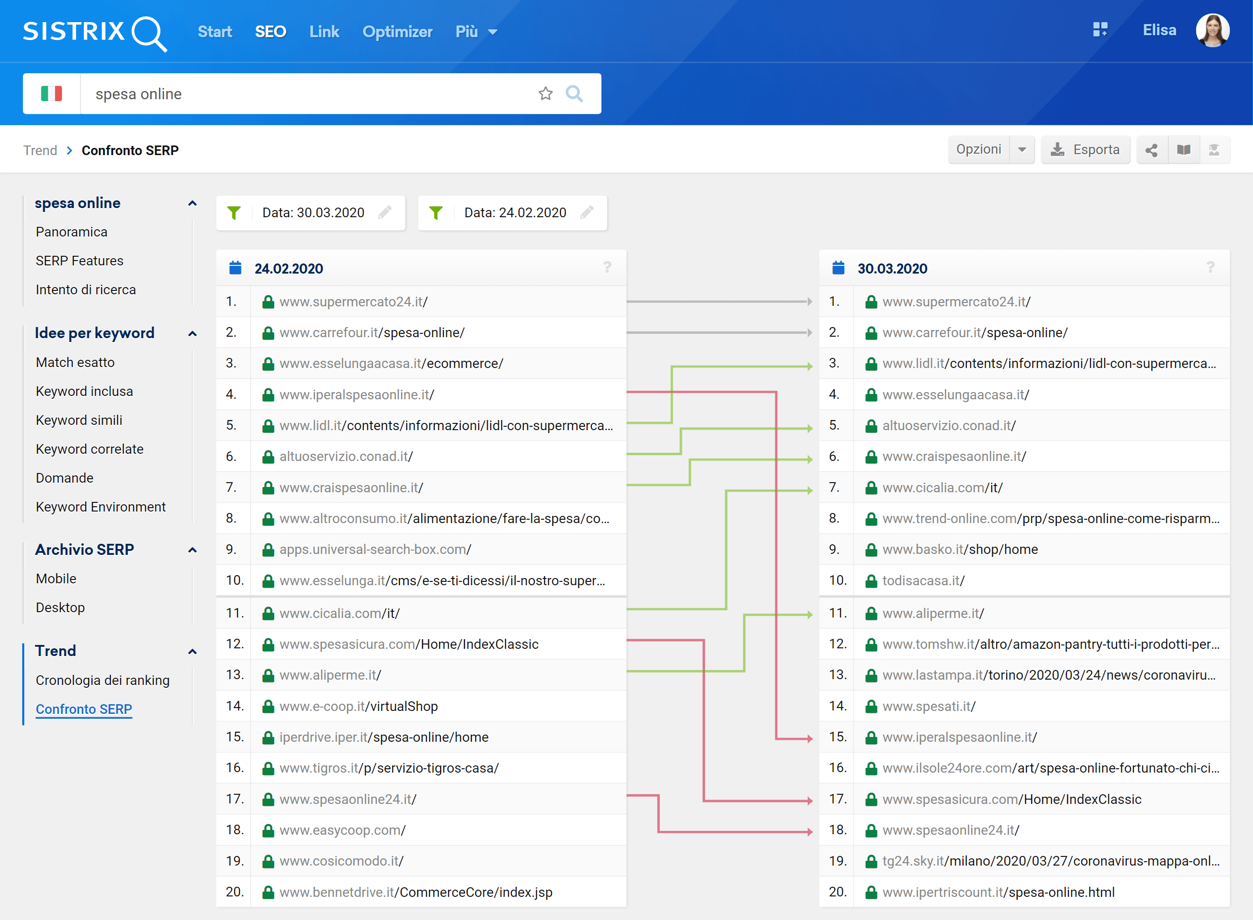Click the tutorial graduate icon
This screenshot has width=1253, height=920.
click(1214, 150)
